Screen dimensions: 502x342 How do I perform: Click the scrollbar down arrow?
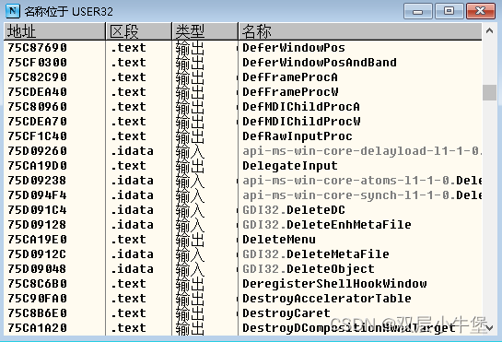(x=489, y=328)
